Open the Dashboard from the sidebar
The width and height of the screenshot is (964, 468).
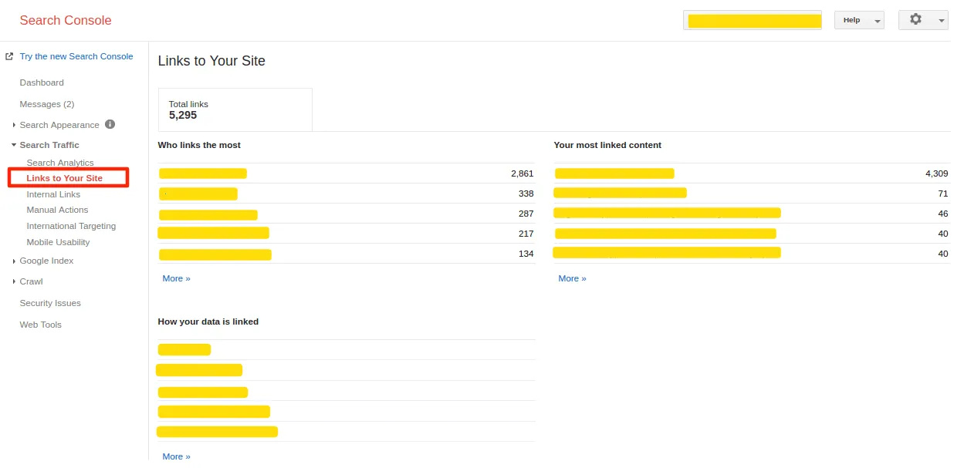(42, 82)
